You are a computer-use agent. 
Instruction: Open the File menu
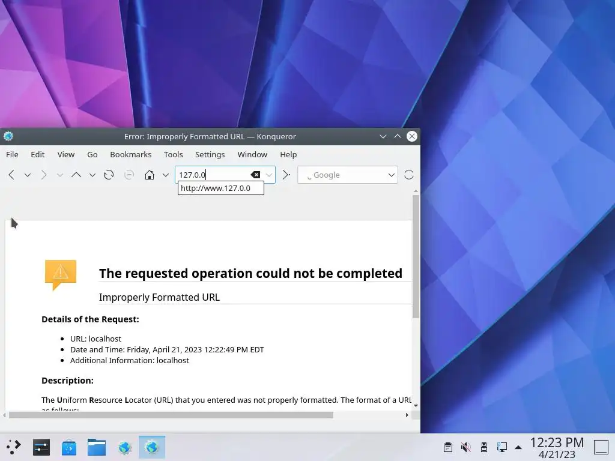coord(12,154)
